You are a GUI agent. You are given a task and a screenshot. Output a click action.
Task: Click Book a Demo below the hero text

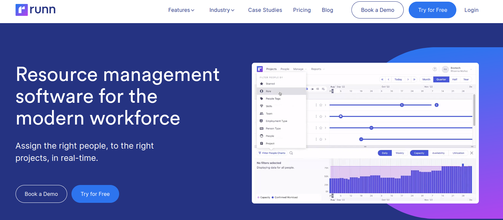coord(41,194)
